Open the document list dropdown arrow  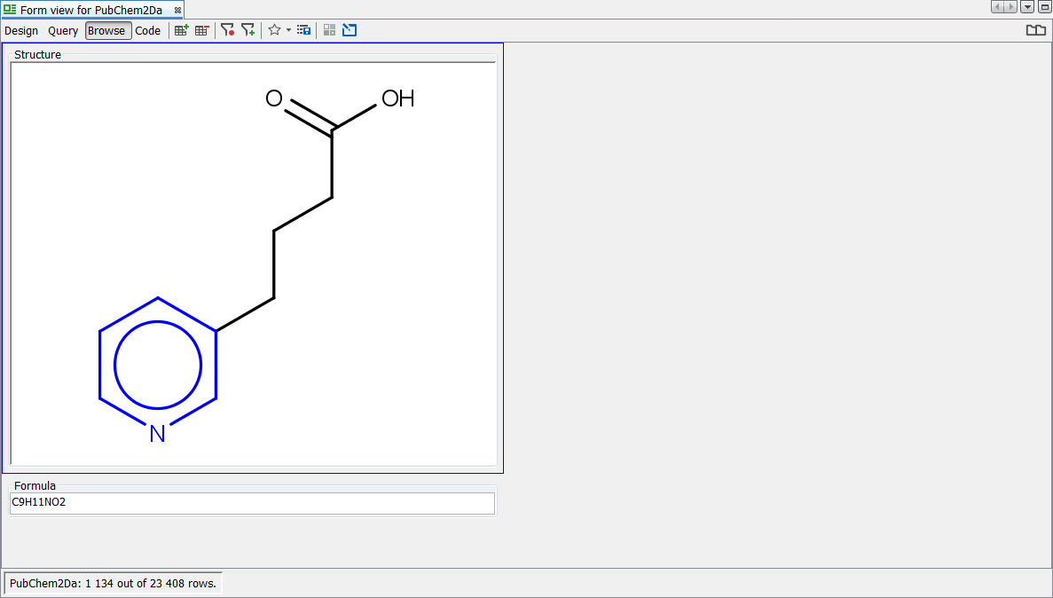[x=1027, y=7]
